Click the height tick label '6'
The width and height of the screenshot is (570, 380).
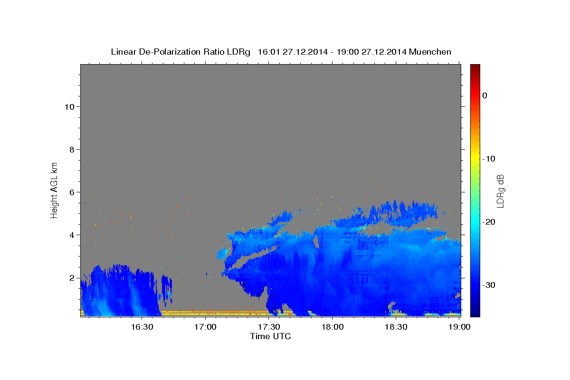72,192
